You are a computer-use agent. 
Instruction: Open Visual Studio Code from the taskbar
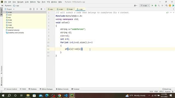click(66, 96)
